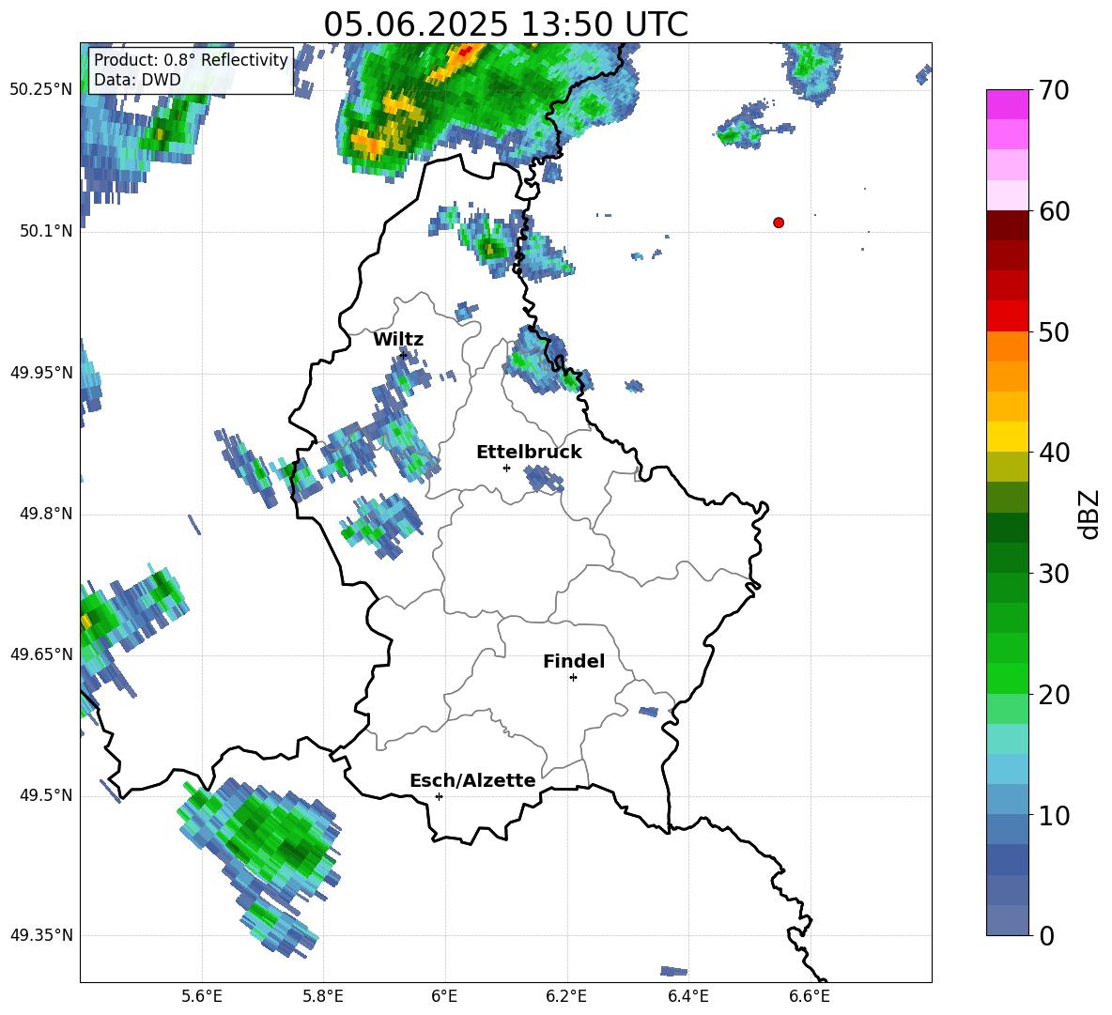Click the 49.65°N latitude label
This screenshot has height=1015, width=1112.
41,654
